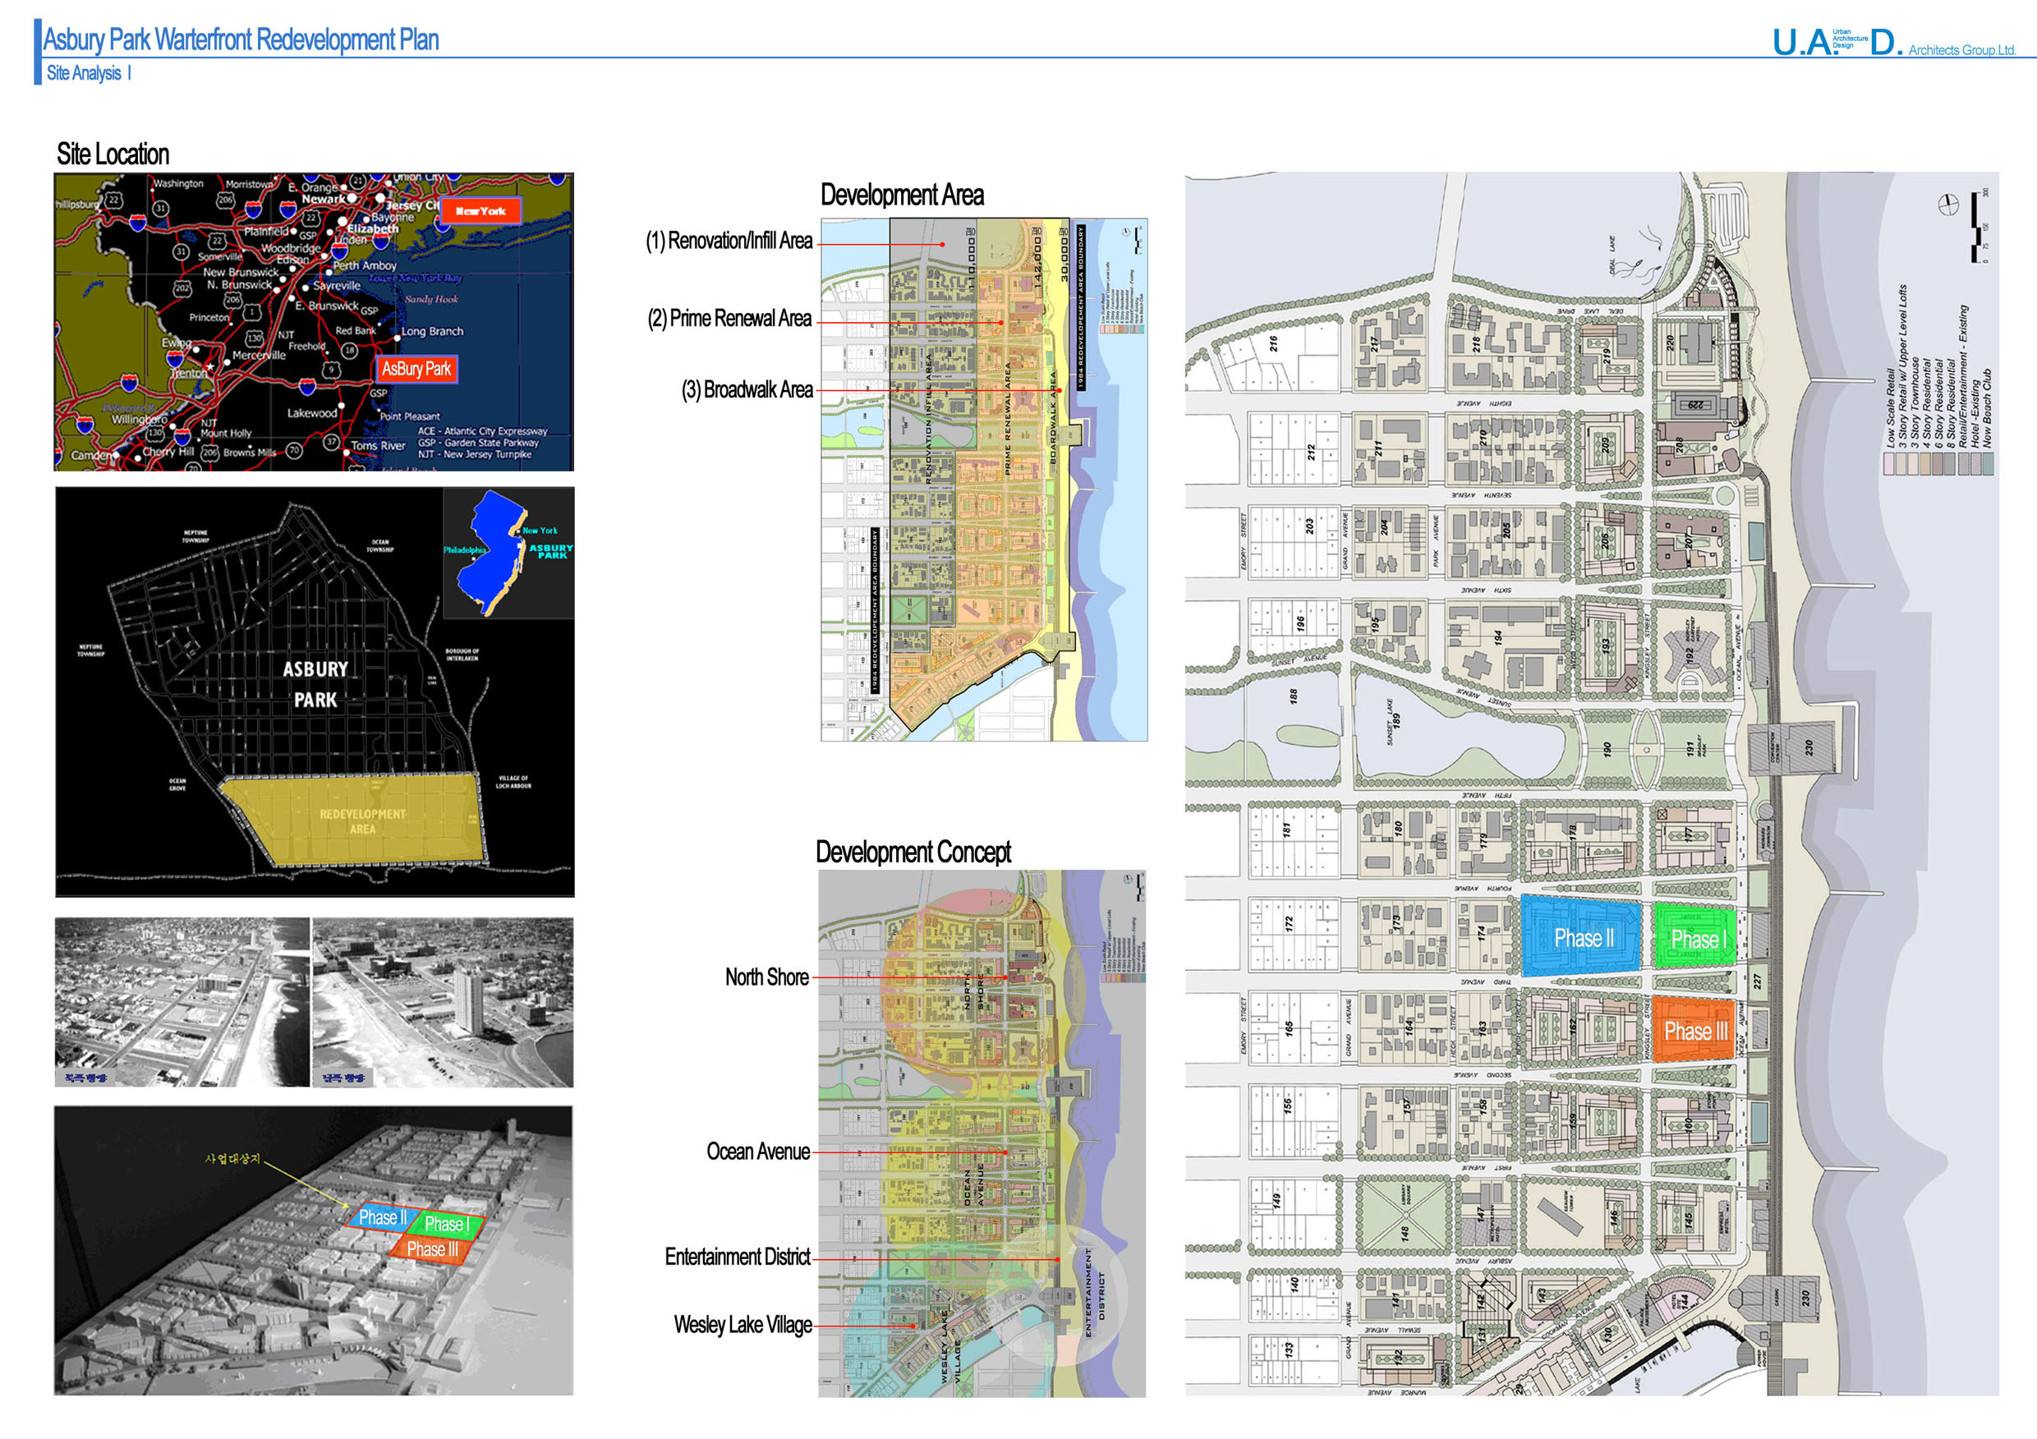Select the 'Entertainment District' callout label
The image size is (2037, 1439).
[x=738, y=1256]
